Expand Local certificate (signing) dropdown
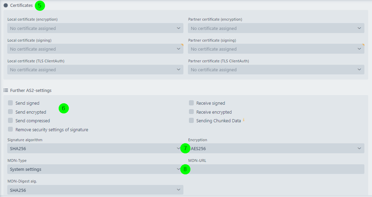 click(95, 49)
